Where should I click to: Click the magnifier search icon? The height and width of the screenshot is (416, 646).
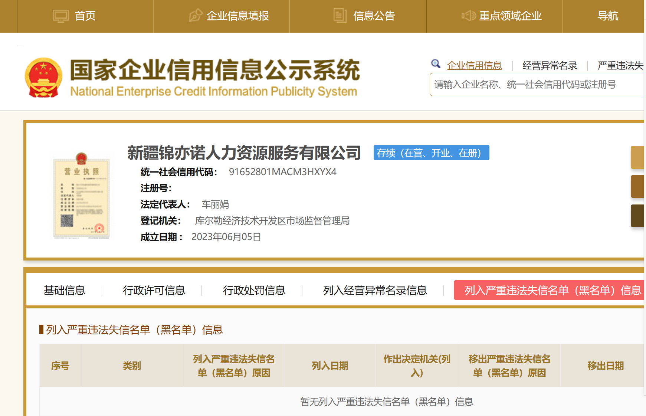pos(436,64)
